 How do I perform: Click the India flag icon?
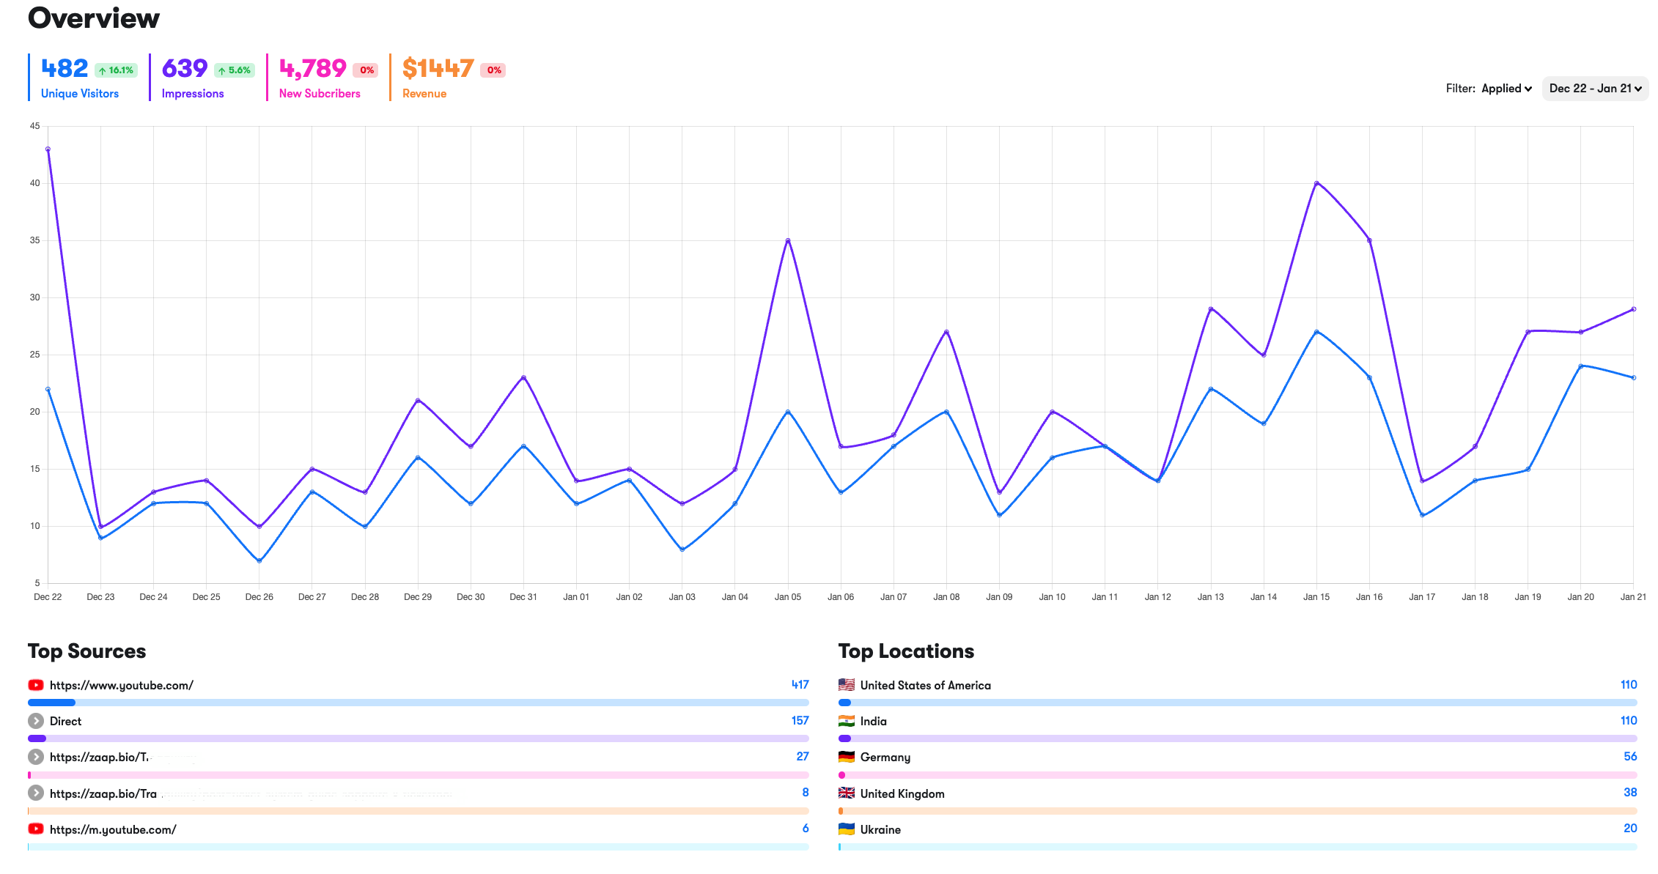click(847, 721)
